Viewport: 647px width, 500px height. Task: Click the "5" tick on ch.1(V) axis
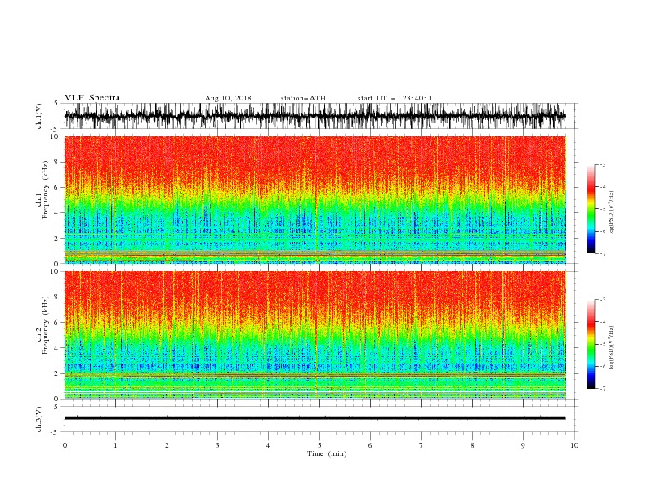pyautogui.click(x=56, y=104)
